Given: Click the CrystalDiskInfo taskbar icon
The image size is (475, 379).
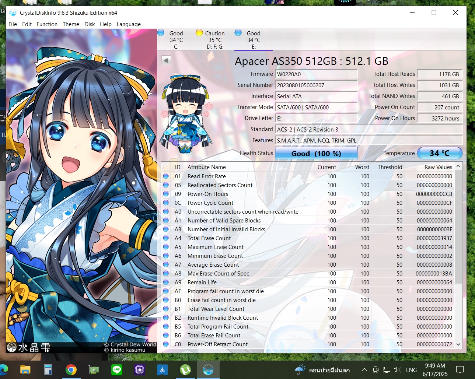Looking at the screenshot, I should (x=208, y=370).
